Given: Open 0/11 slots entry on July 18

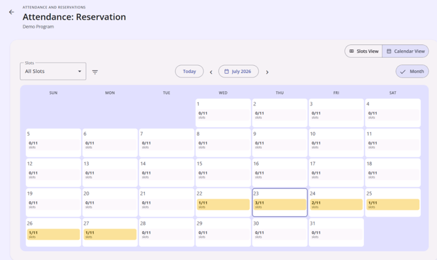Looking at the screenshot, I should 393,175.
